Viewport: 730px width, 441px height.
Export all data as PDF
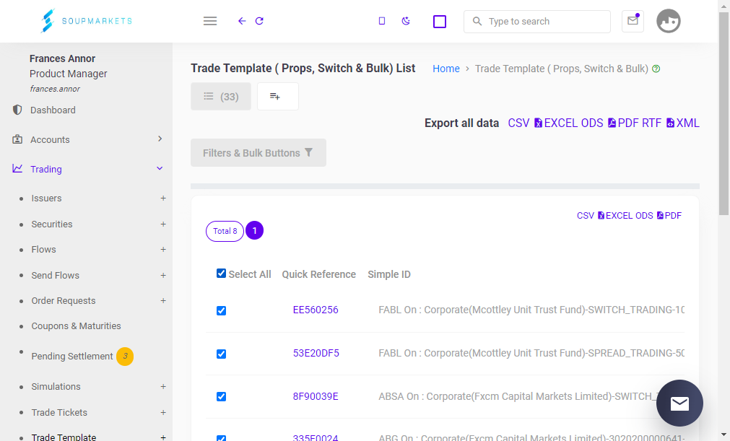click(623, 123)
